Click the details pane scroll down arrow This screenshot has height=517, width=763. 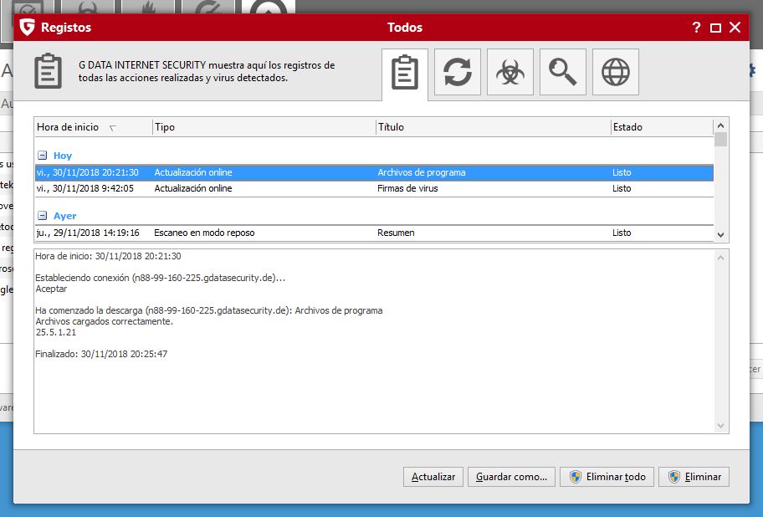720,426
